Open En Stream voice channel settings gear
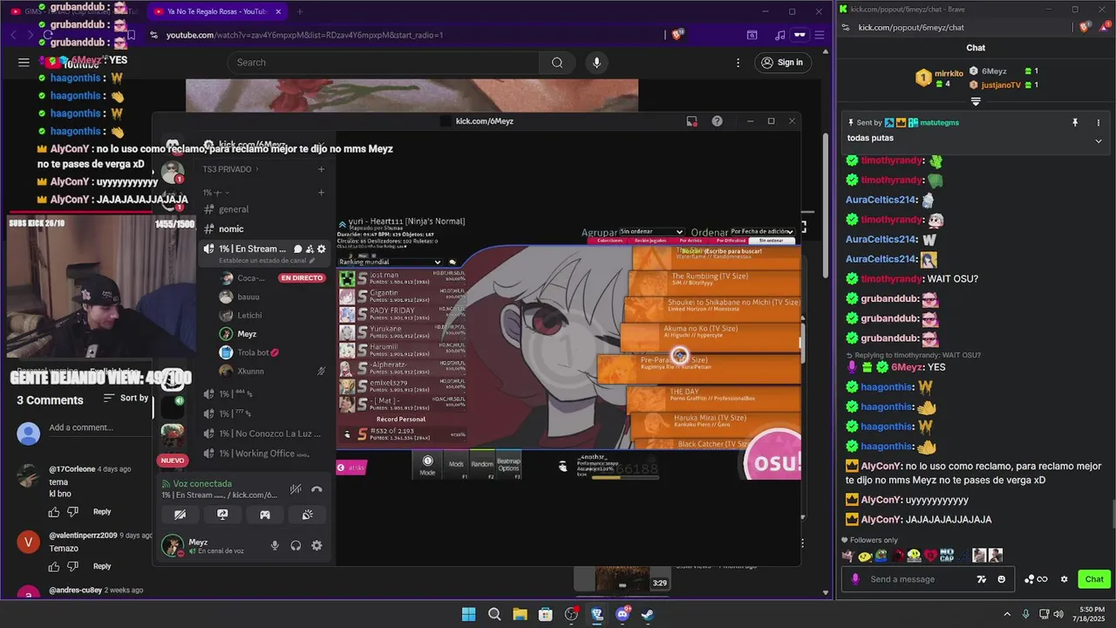The height and width of the screenshot is (628, 1116). click(x=321, y=249)
